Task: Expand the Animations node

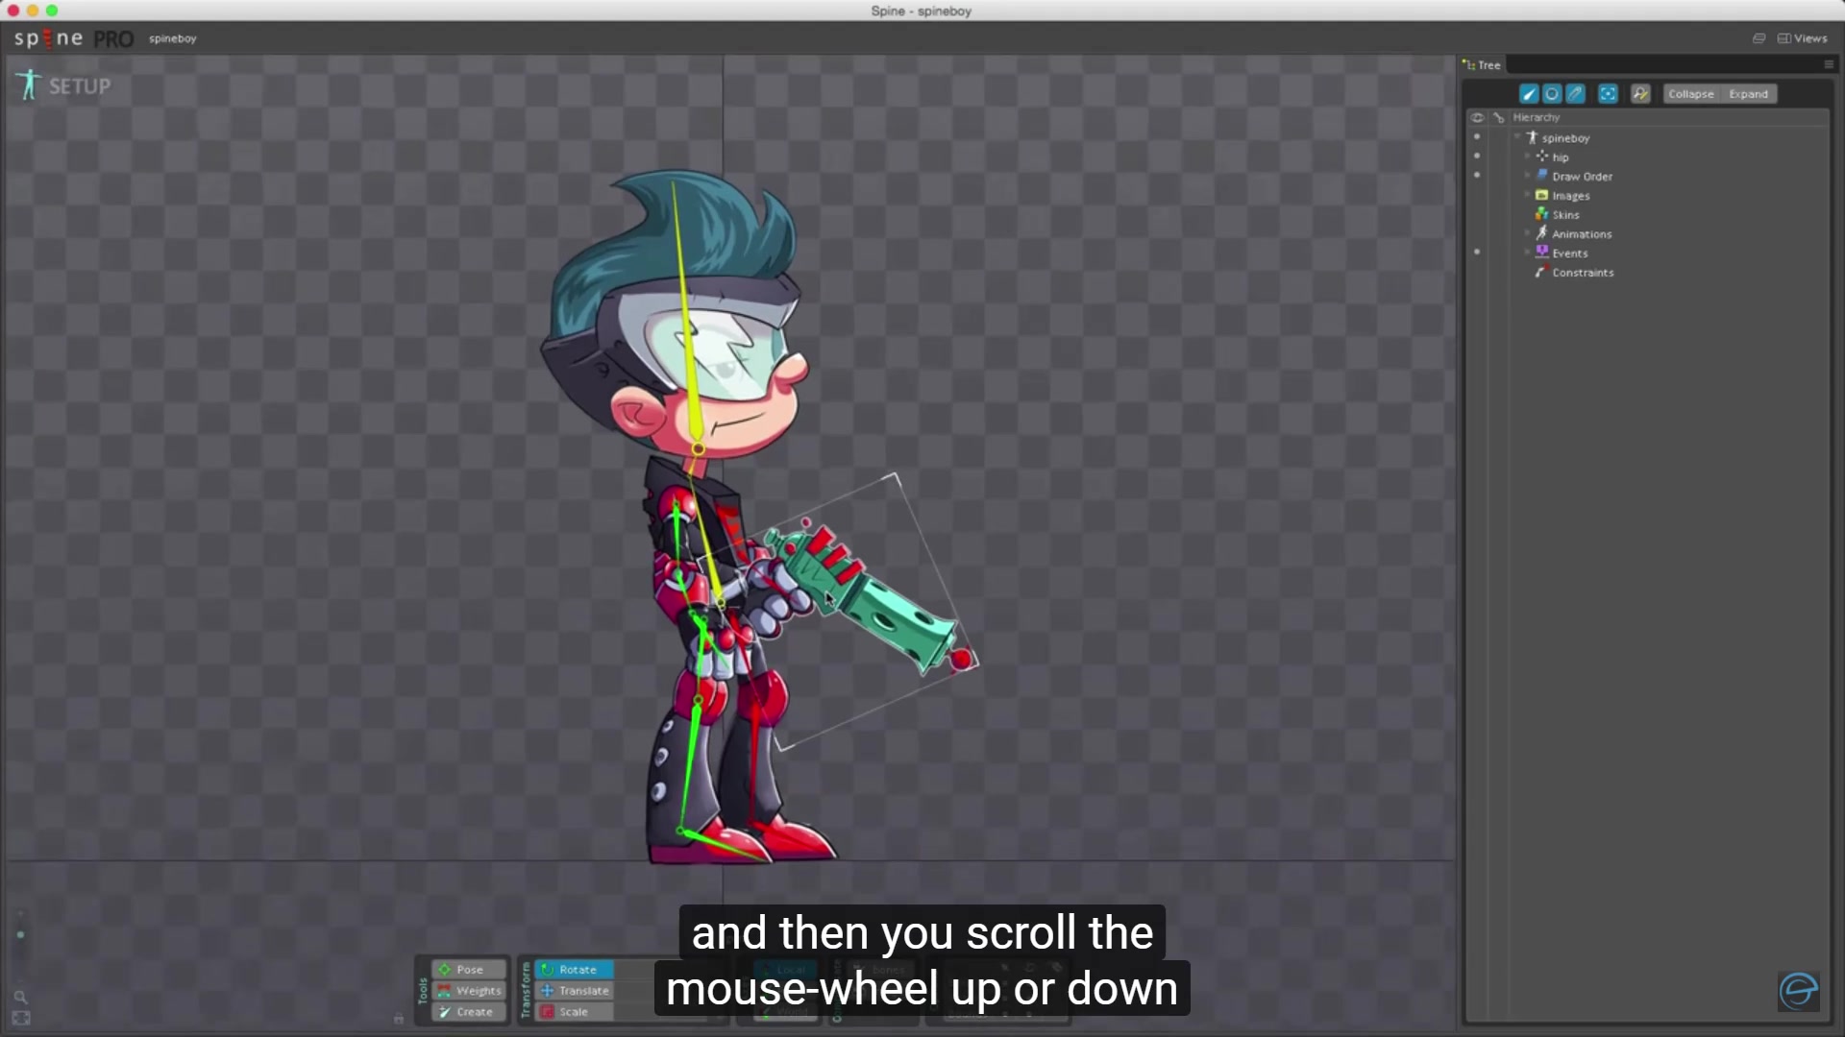Action: [1527, 233]
